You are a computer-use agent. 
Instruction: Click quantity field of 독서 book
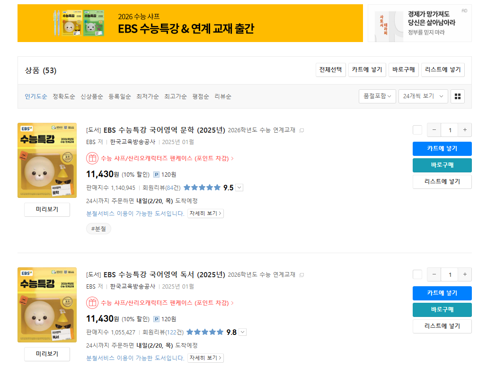(x=450, y=274)
